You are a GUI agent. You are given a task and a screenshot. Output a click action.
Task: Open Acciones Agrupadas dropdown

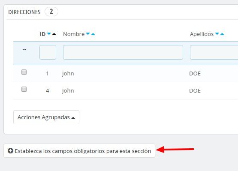tap(46, 117)
